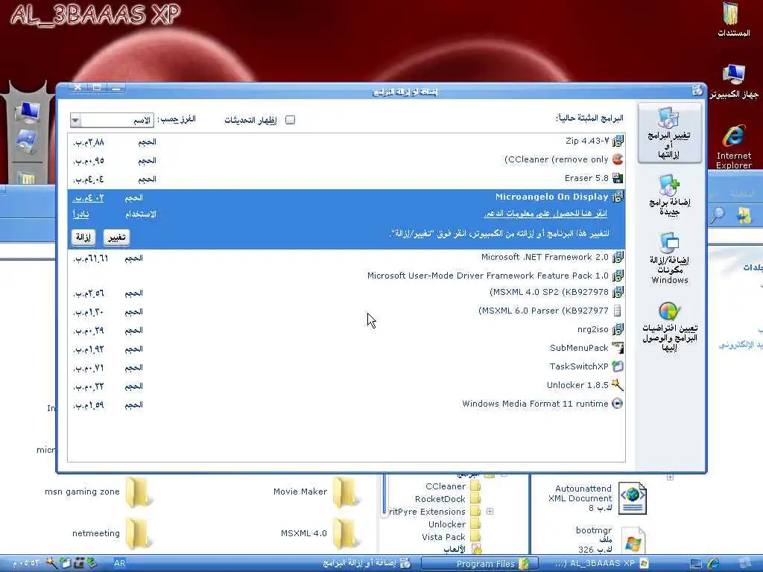The height and width of the screenshot is (572, 763).
Task: Click the Autounattend XML Document file icon
Action: click(633, 498)
